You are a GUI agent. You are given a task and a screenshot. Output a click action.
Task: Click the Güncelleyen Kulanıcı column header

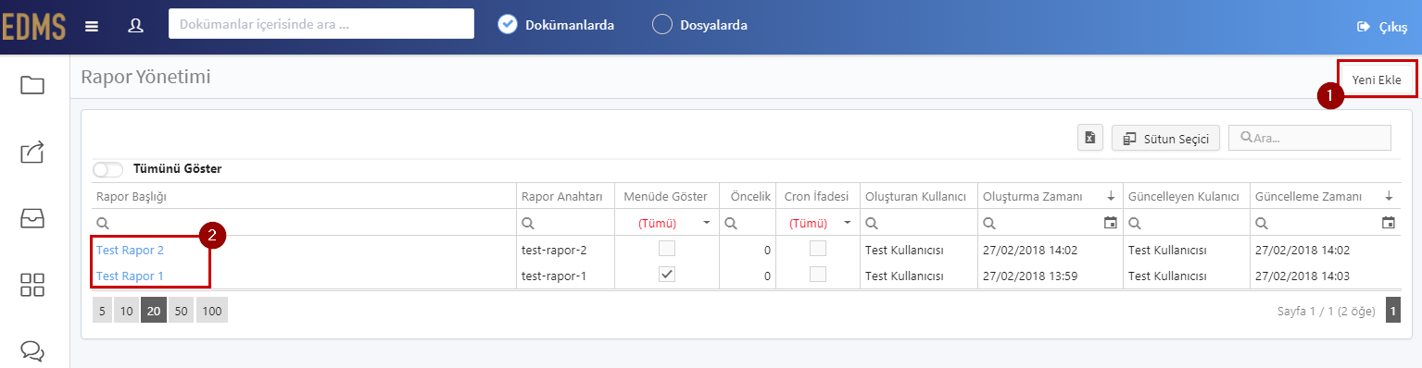[1186, 196]
